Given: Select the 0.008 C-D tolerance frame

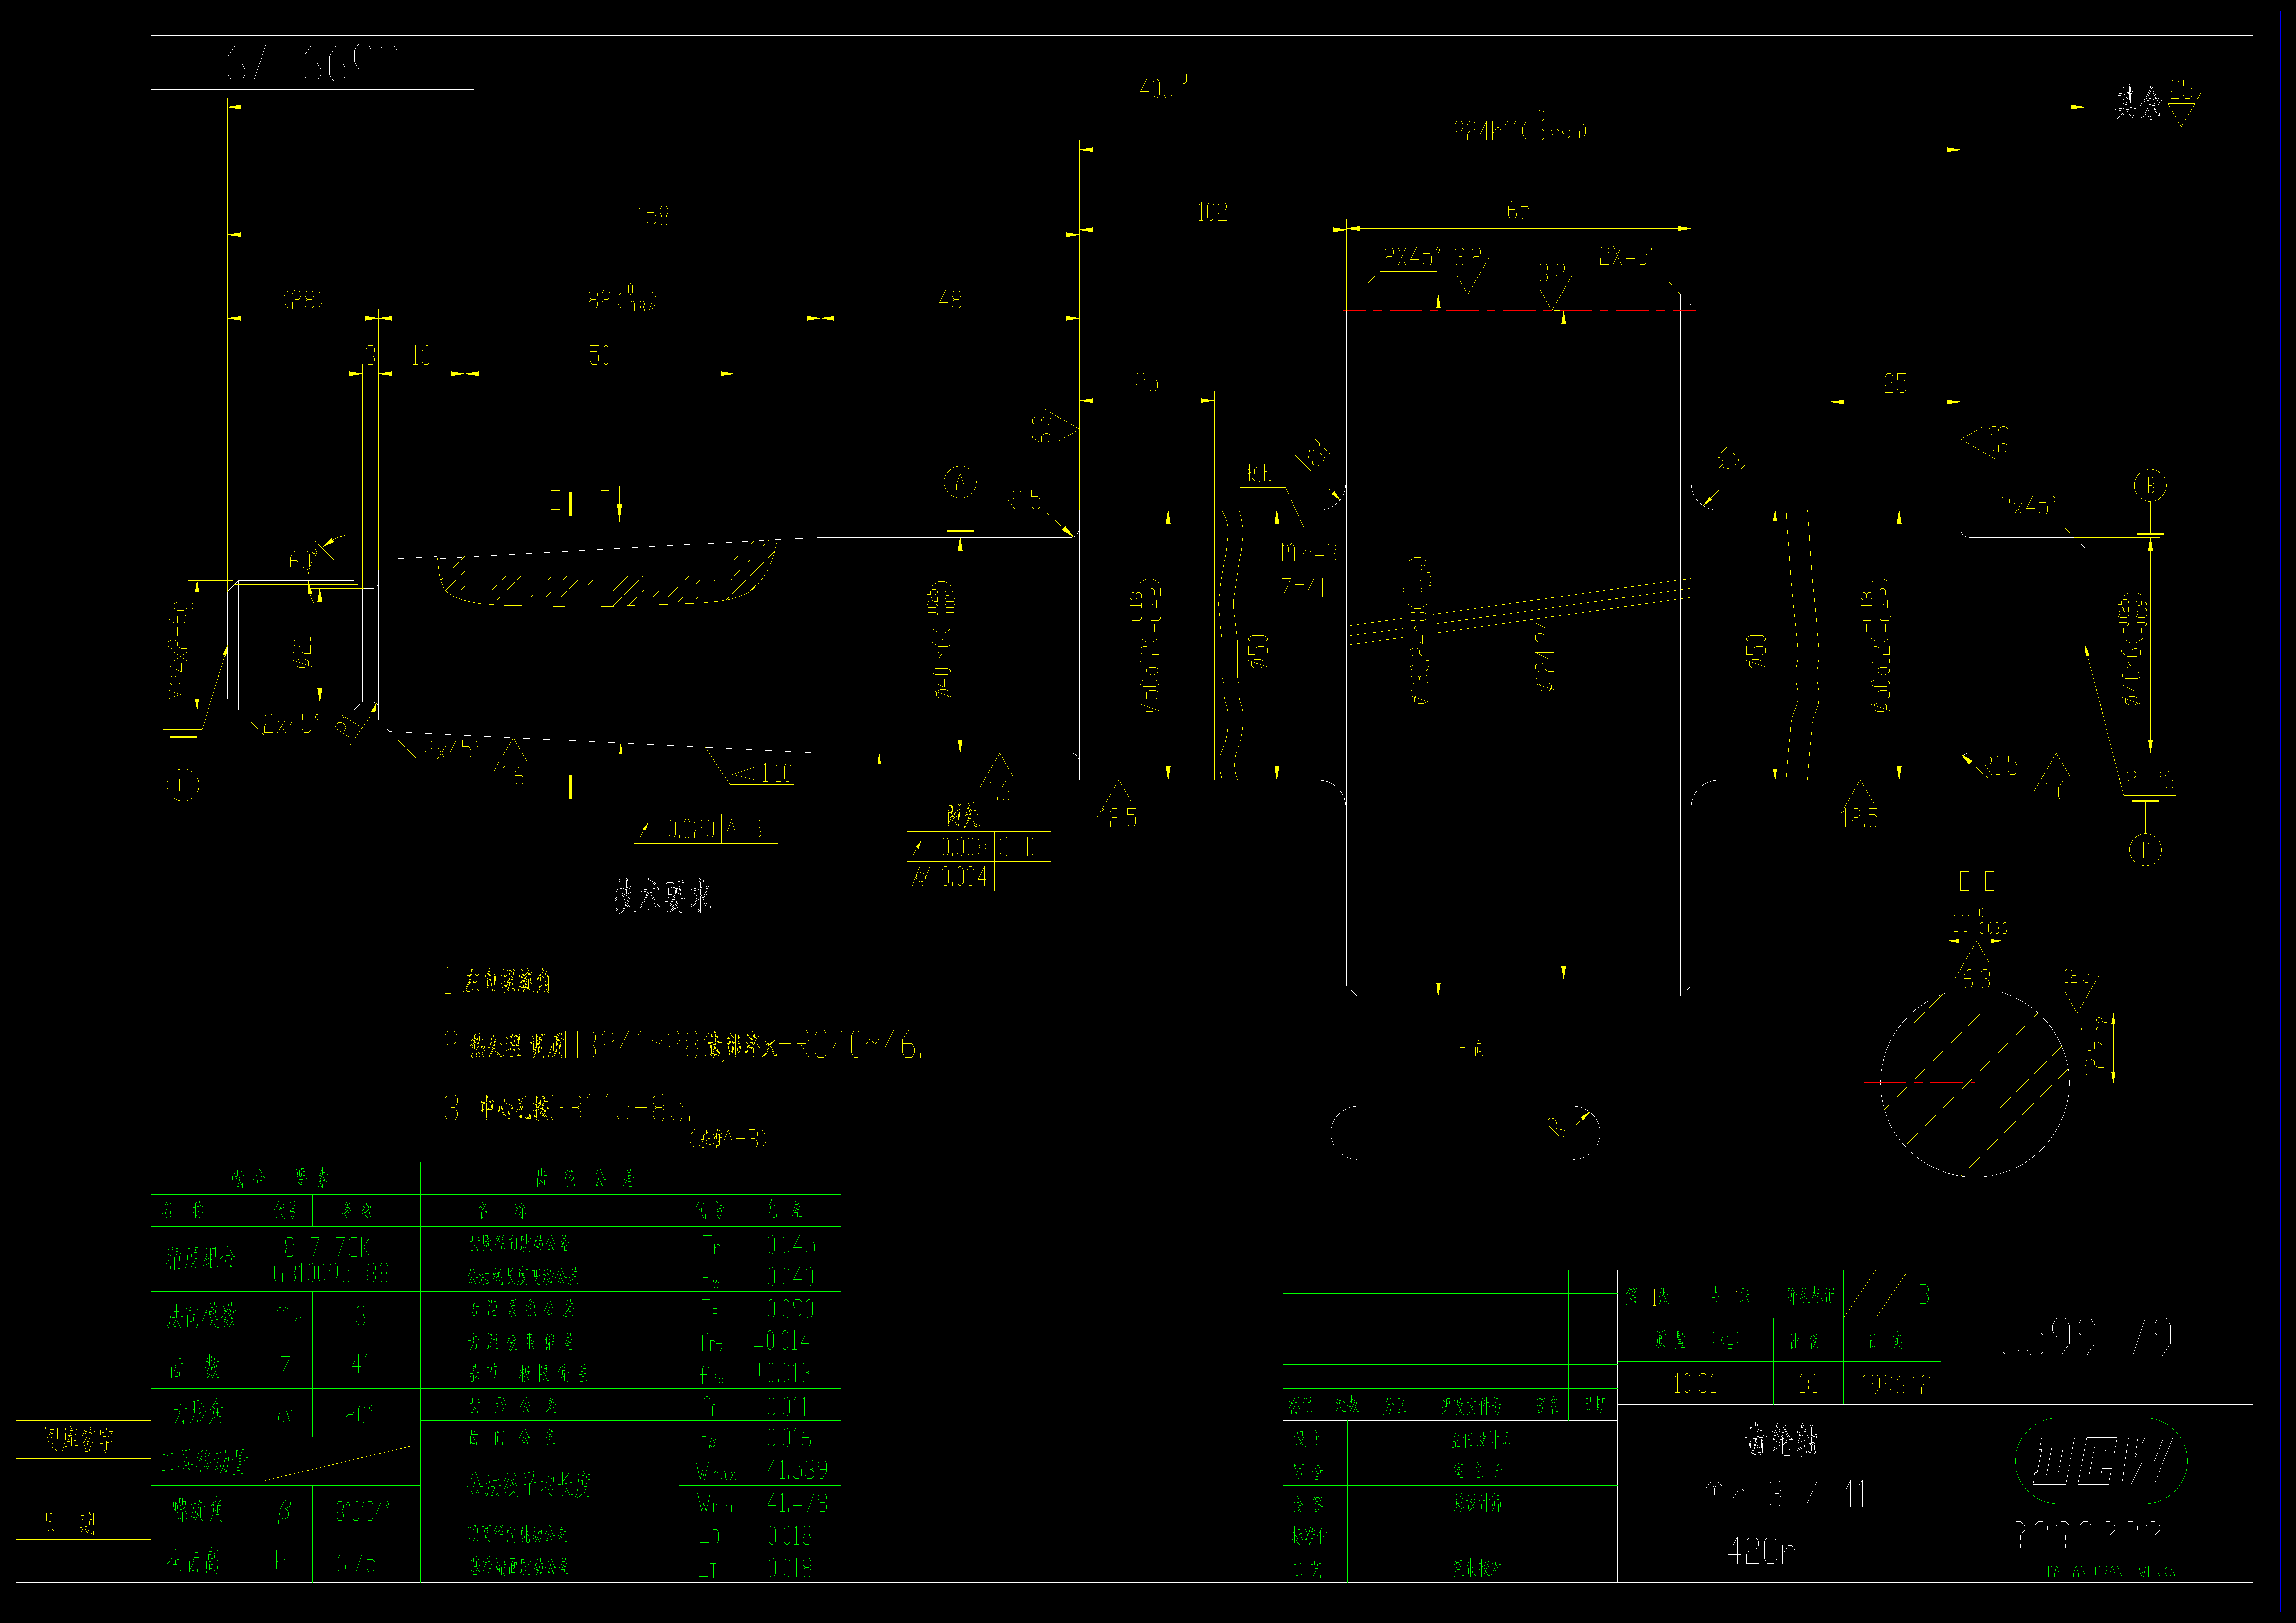Looking at the screenshot, I should tap(979, 847).
